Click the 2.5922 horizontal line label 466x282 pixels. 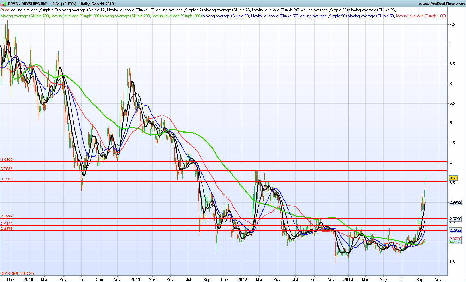pyautogui.click(x=7, y=216)
